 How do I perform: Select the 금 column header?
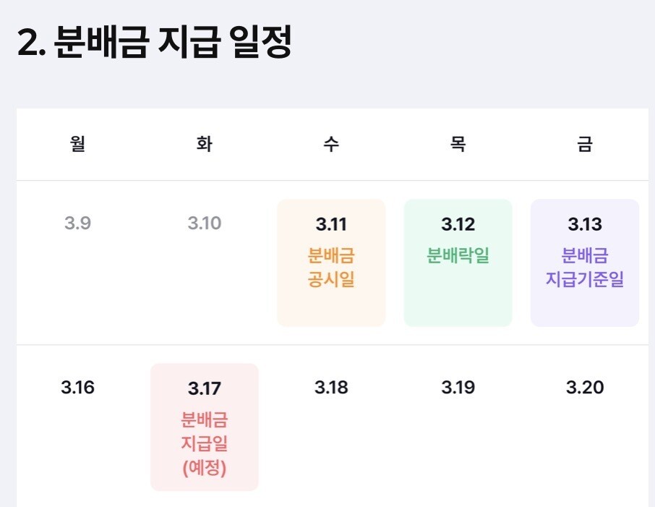pyautogui.click(x=584, y=145)
